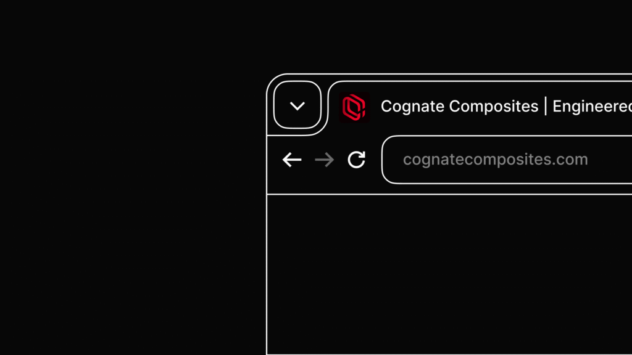The height and width of the screenshot is (355, 632).
Task: Click the greyed-out forward arrow icon
Action: pyautogui.click(x=325, y=160)
